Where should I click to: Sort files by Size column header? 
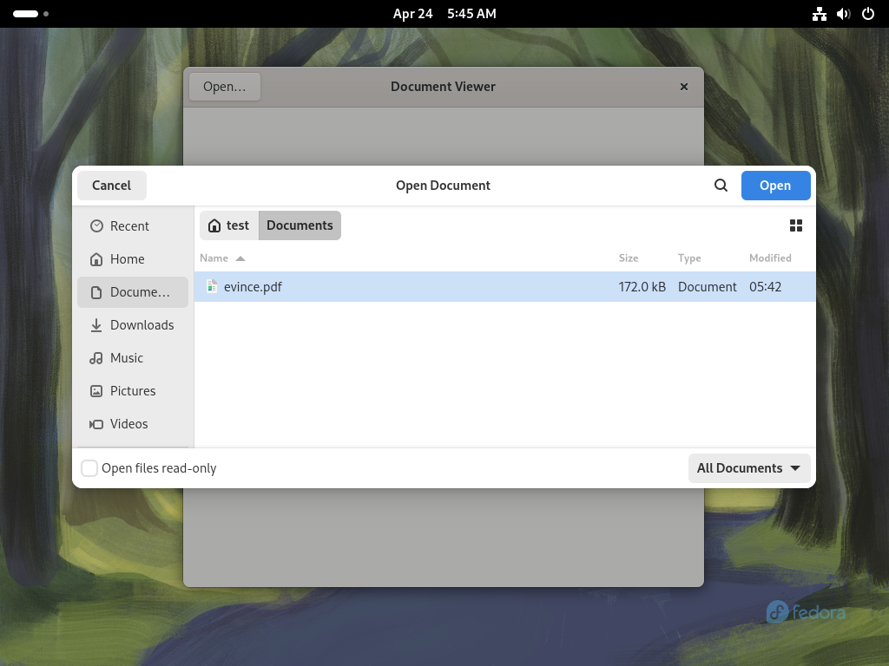(629, 258)
